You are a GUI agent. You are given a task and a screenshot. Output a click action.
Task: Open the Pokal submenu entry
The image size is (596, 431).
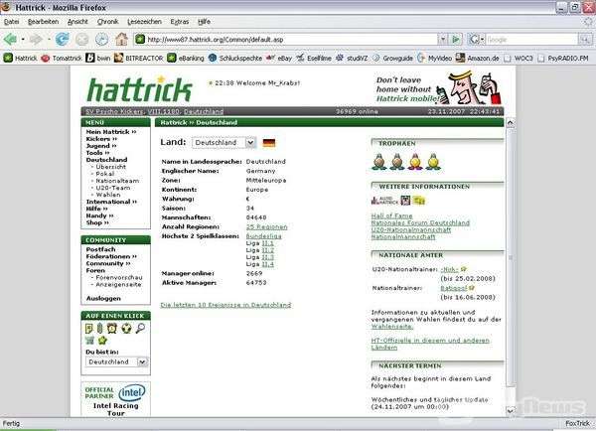pyautogui.click(x=105, y=174)
